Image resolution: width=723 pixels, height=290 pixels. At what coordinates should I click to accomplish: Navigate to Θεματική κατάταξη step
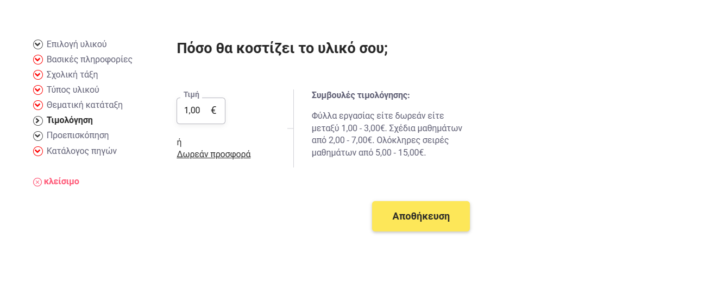[x=85, y=105]
